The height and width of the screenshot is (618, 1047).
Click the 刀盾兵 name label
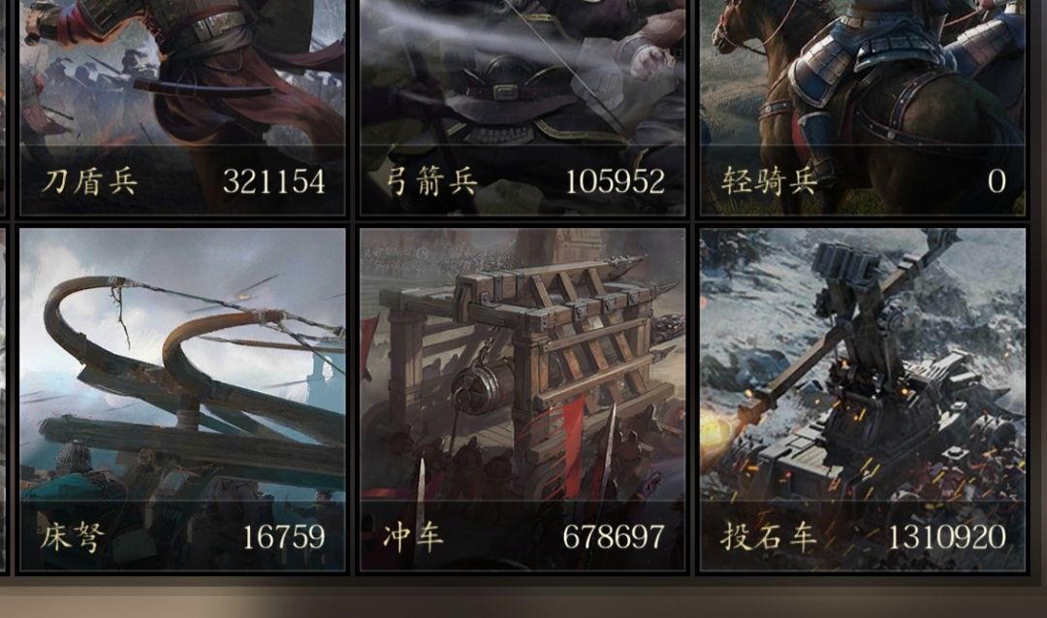pos(89,181)
